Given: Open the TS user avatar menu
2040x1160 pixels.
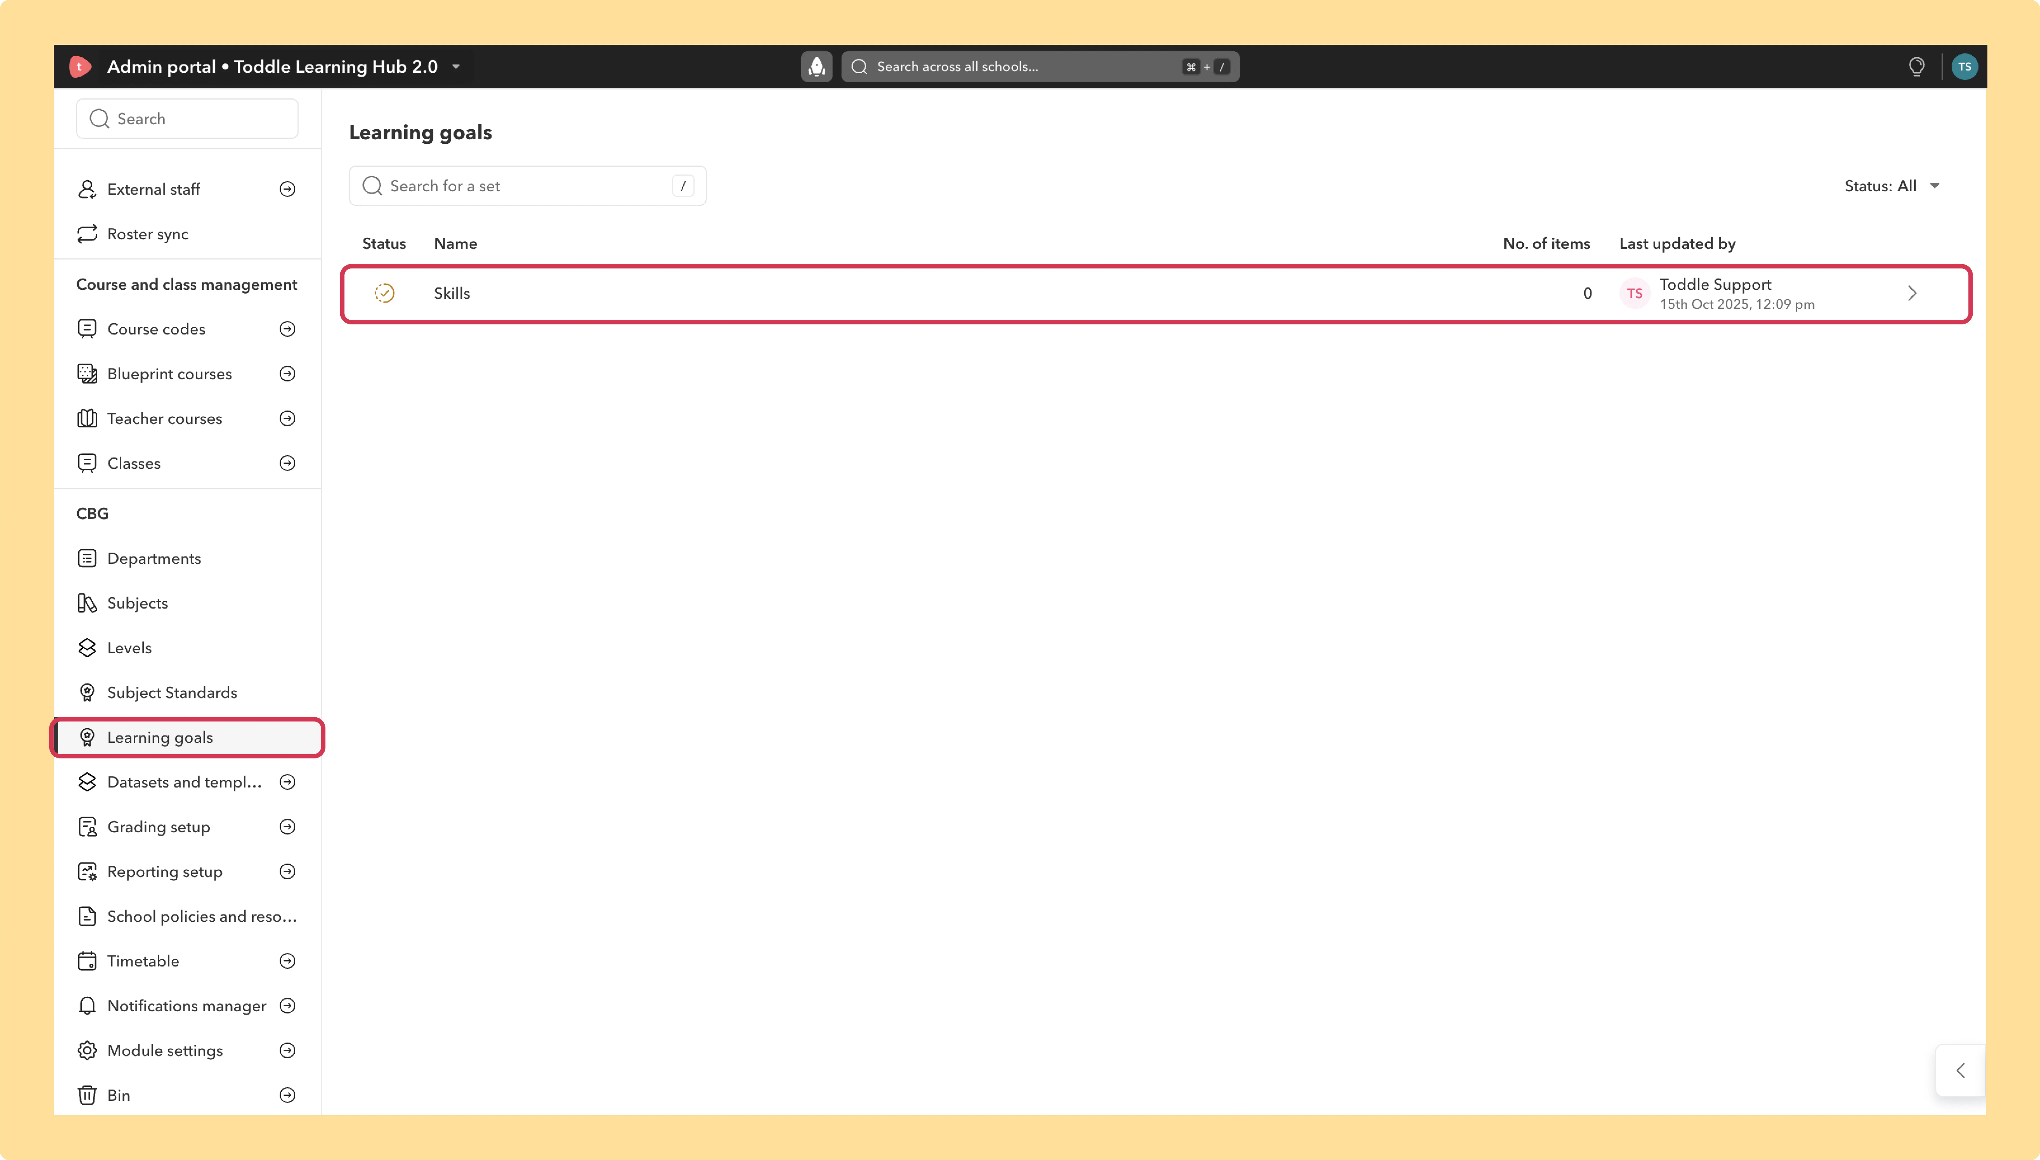Looking at the screenshot, I should coord(1964,67).
